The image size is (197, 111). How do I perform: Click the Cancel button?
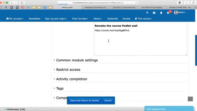pyautogui.click(x=108, y=101)
